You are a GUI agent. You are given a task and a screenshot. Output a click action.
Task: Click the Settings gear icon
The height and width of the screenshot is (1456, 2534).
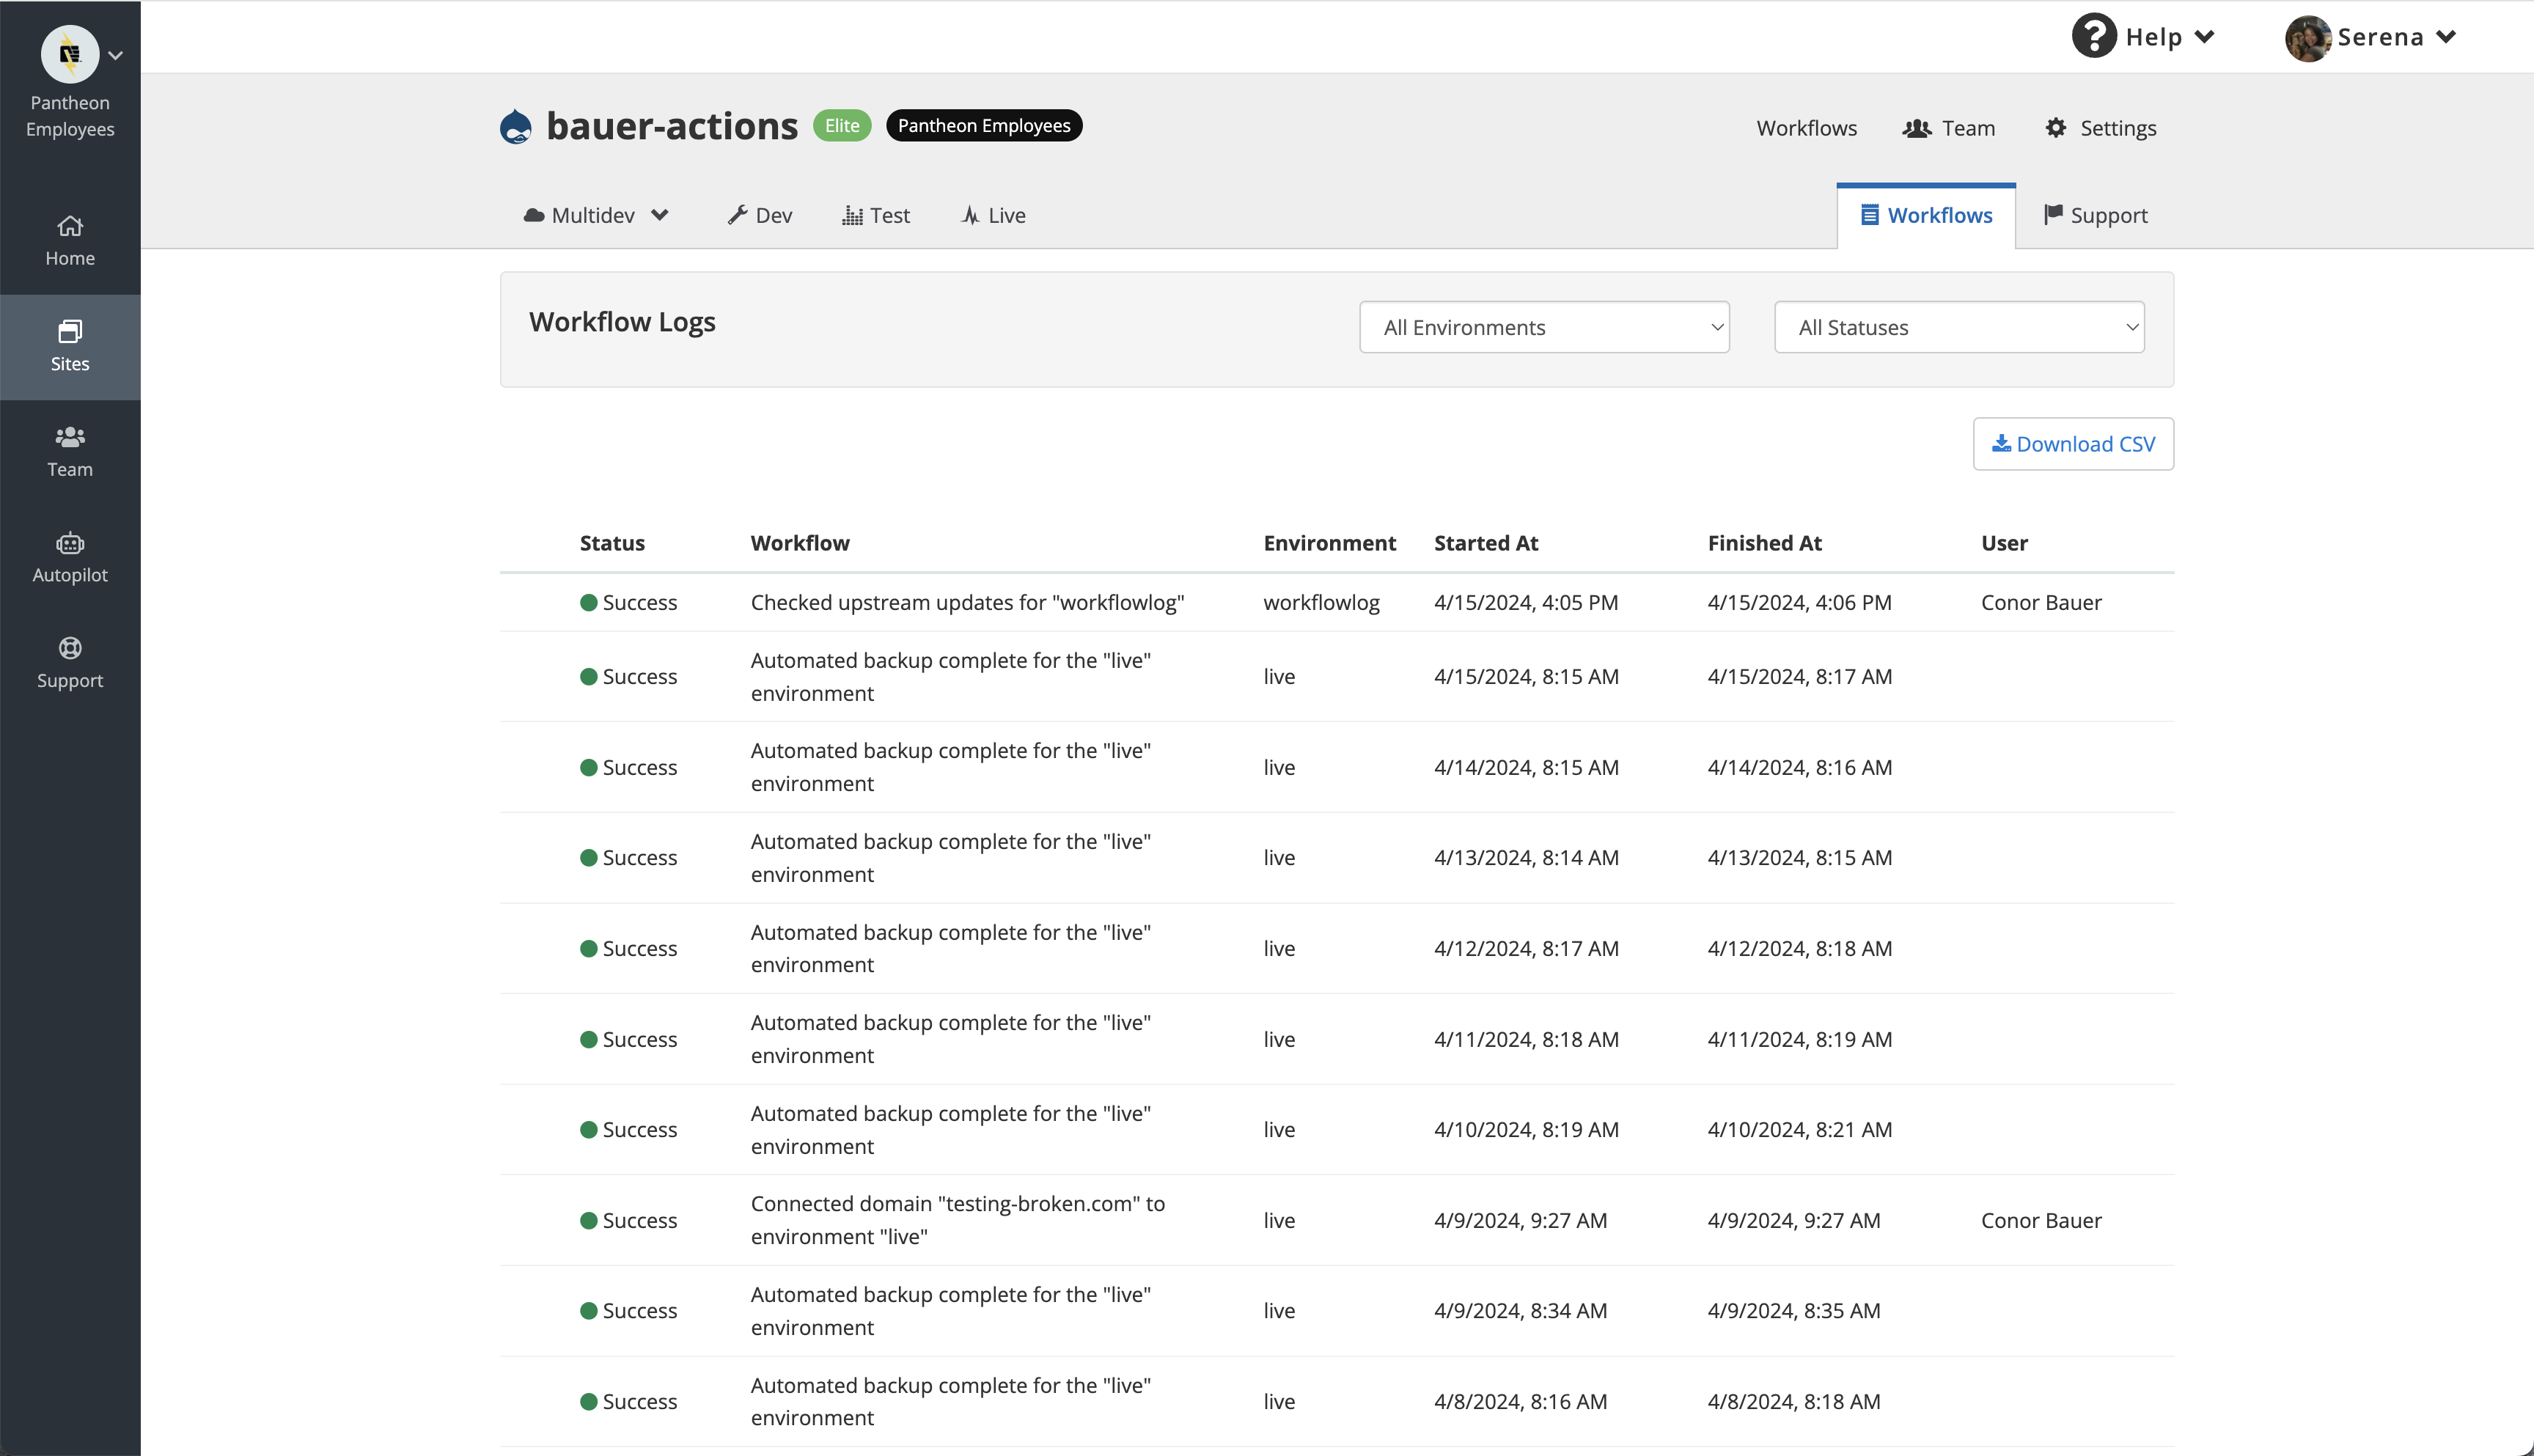point(2056,128)
